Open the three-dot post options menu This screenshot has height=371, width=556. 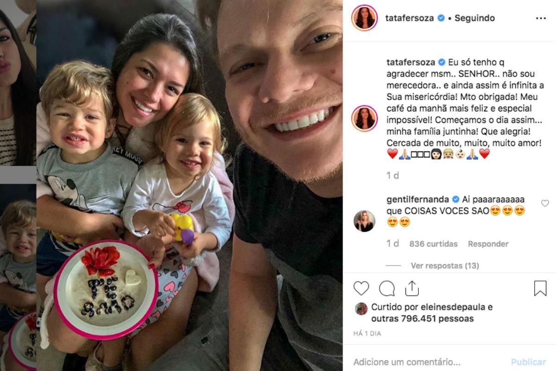point(541,18)
